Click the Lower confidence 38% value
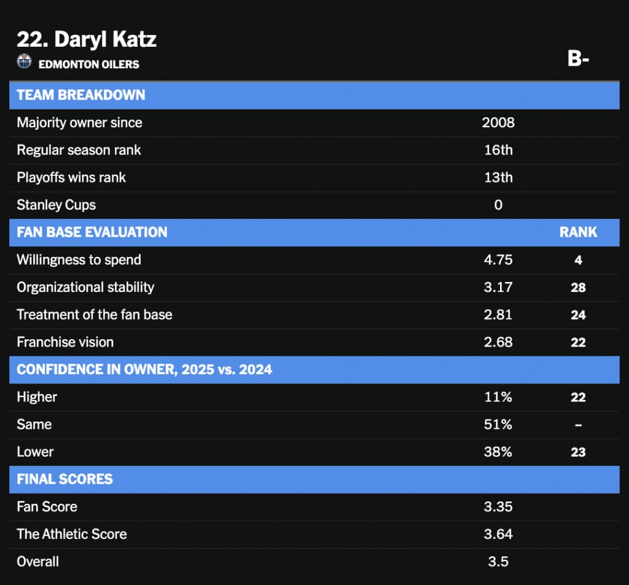The image size is (629, 585). click(498, 452)
